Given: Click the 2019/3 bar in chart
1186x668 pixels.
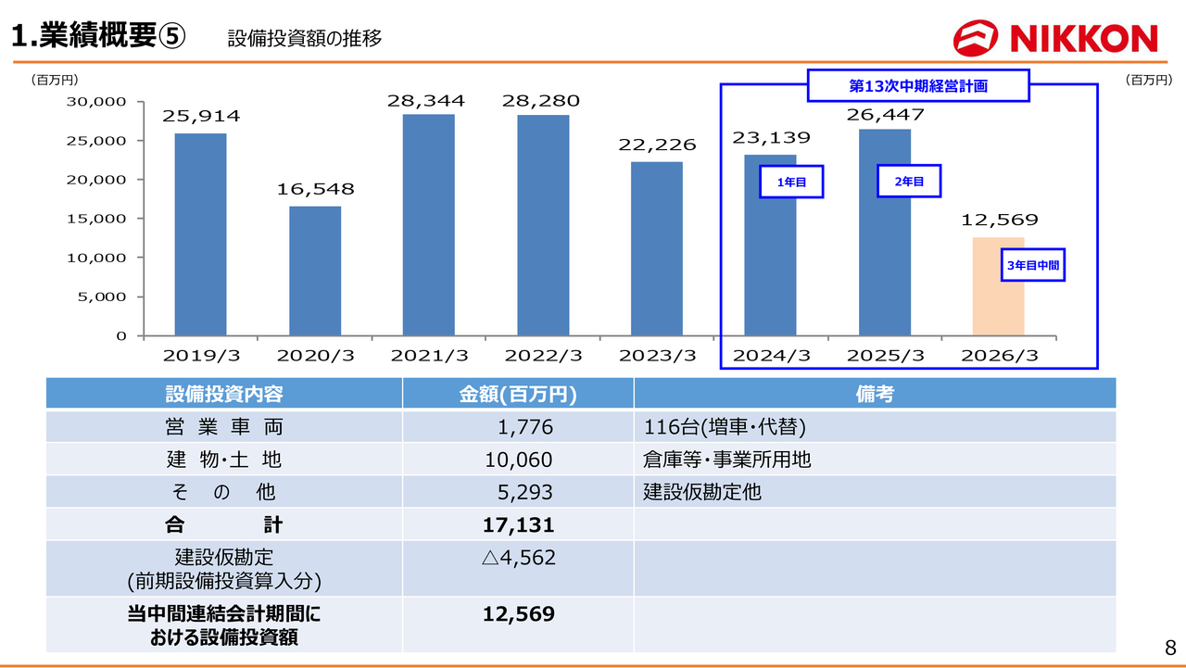Looking at the screenshot, I should point(200,233).
